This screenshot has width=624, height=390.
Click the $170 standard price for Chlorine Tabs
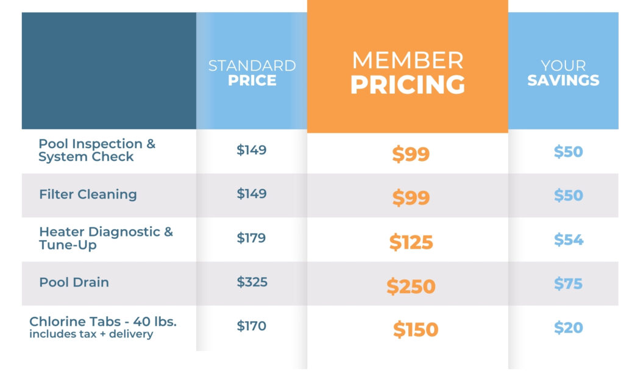(x=251, y=326)
